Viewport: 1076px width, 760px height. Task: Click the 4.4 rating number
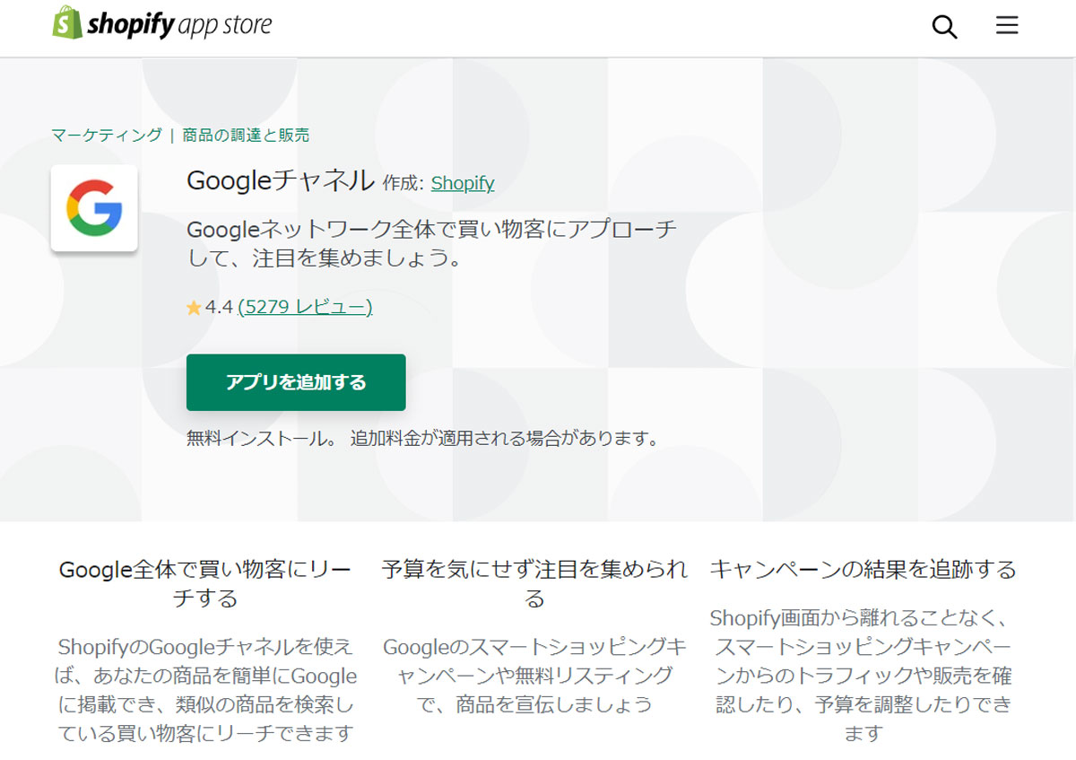[x=219, y=308]
